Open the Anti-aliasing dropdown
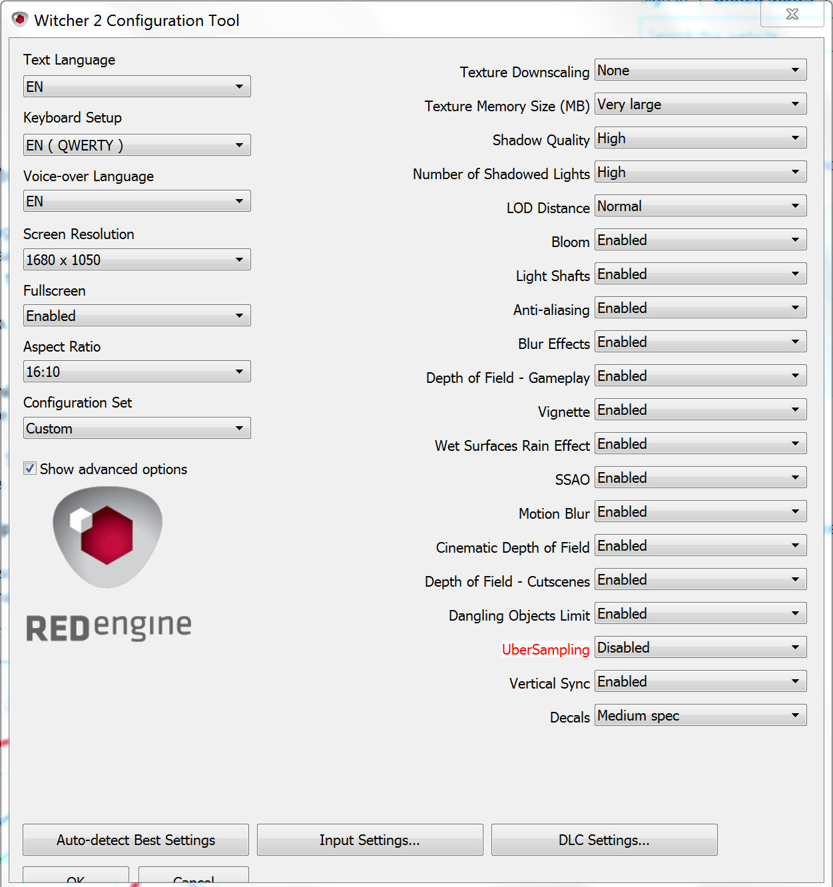Image resolution: width=833 pixels, height=887 pixels. (x=700, y=308)
